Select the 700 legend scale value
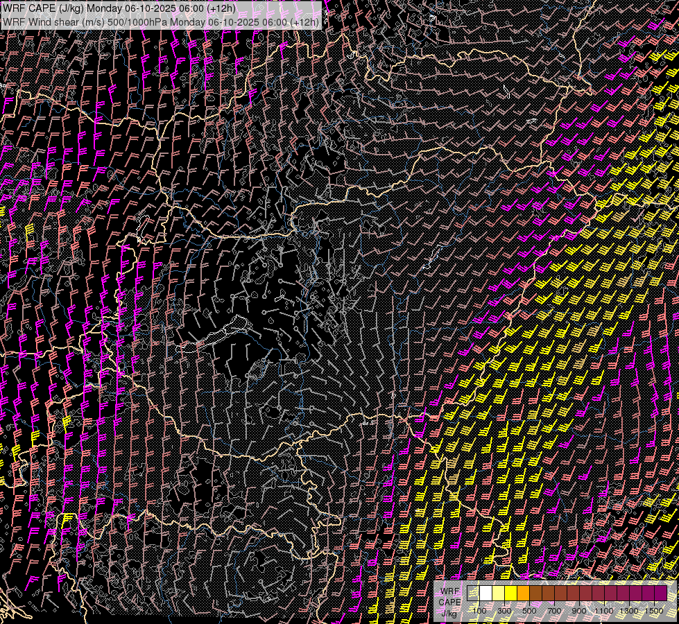Viewport: 679px width, 624px height. pos(554,610)
